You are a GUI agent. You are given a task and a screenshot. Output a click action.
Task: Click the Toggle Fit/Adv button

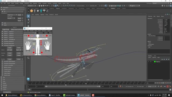point(6,29)
